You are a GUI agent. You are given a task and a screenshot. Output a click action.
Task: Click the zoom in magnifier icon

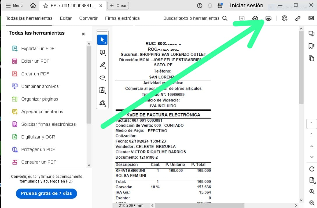312,192
